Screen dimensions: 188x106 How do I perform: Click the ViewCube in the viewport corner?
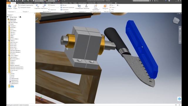(176, 20)
